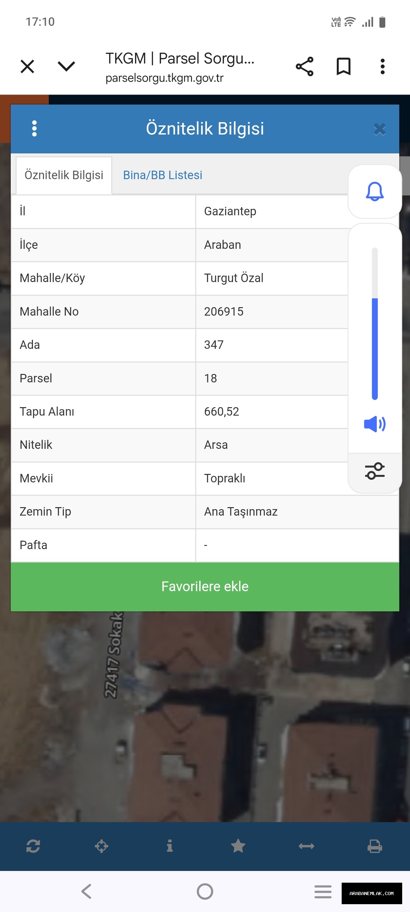The width and height of the screenshot is (410, 912).
Task: Switch to the Bina/BB Listesi tab
Action: pyautogui.click(x=162, y=175)
